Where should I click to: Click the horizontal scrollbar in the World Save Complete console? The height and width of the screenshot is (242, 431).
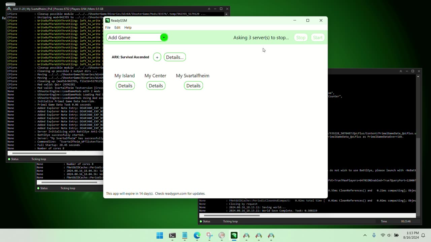pyautogui.click(x=231, y=215)
